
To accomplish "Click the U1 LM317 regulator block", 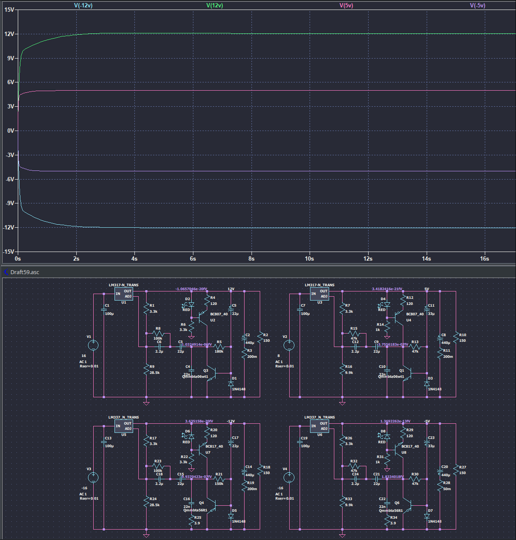I will click(124, 294).
